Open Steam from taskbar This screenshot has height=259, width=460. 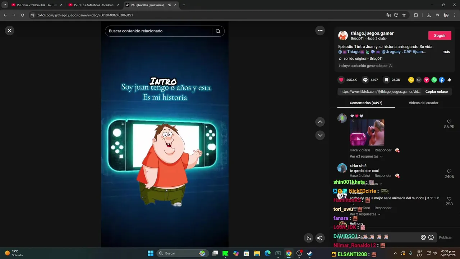pos(309,253)
